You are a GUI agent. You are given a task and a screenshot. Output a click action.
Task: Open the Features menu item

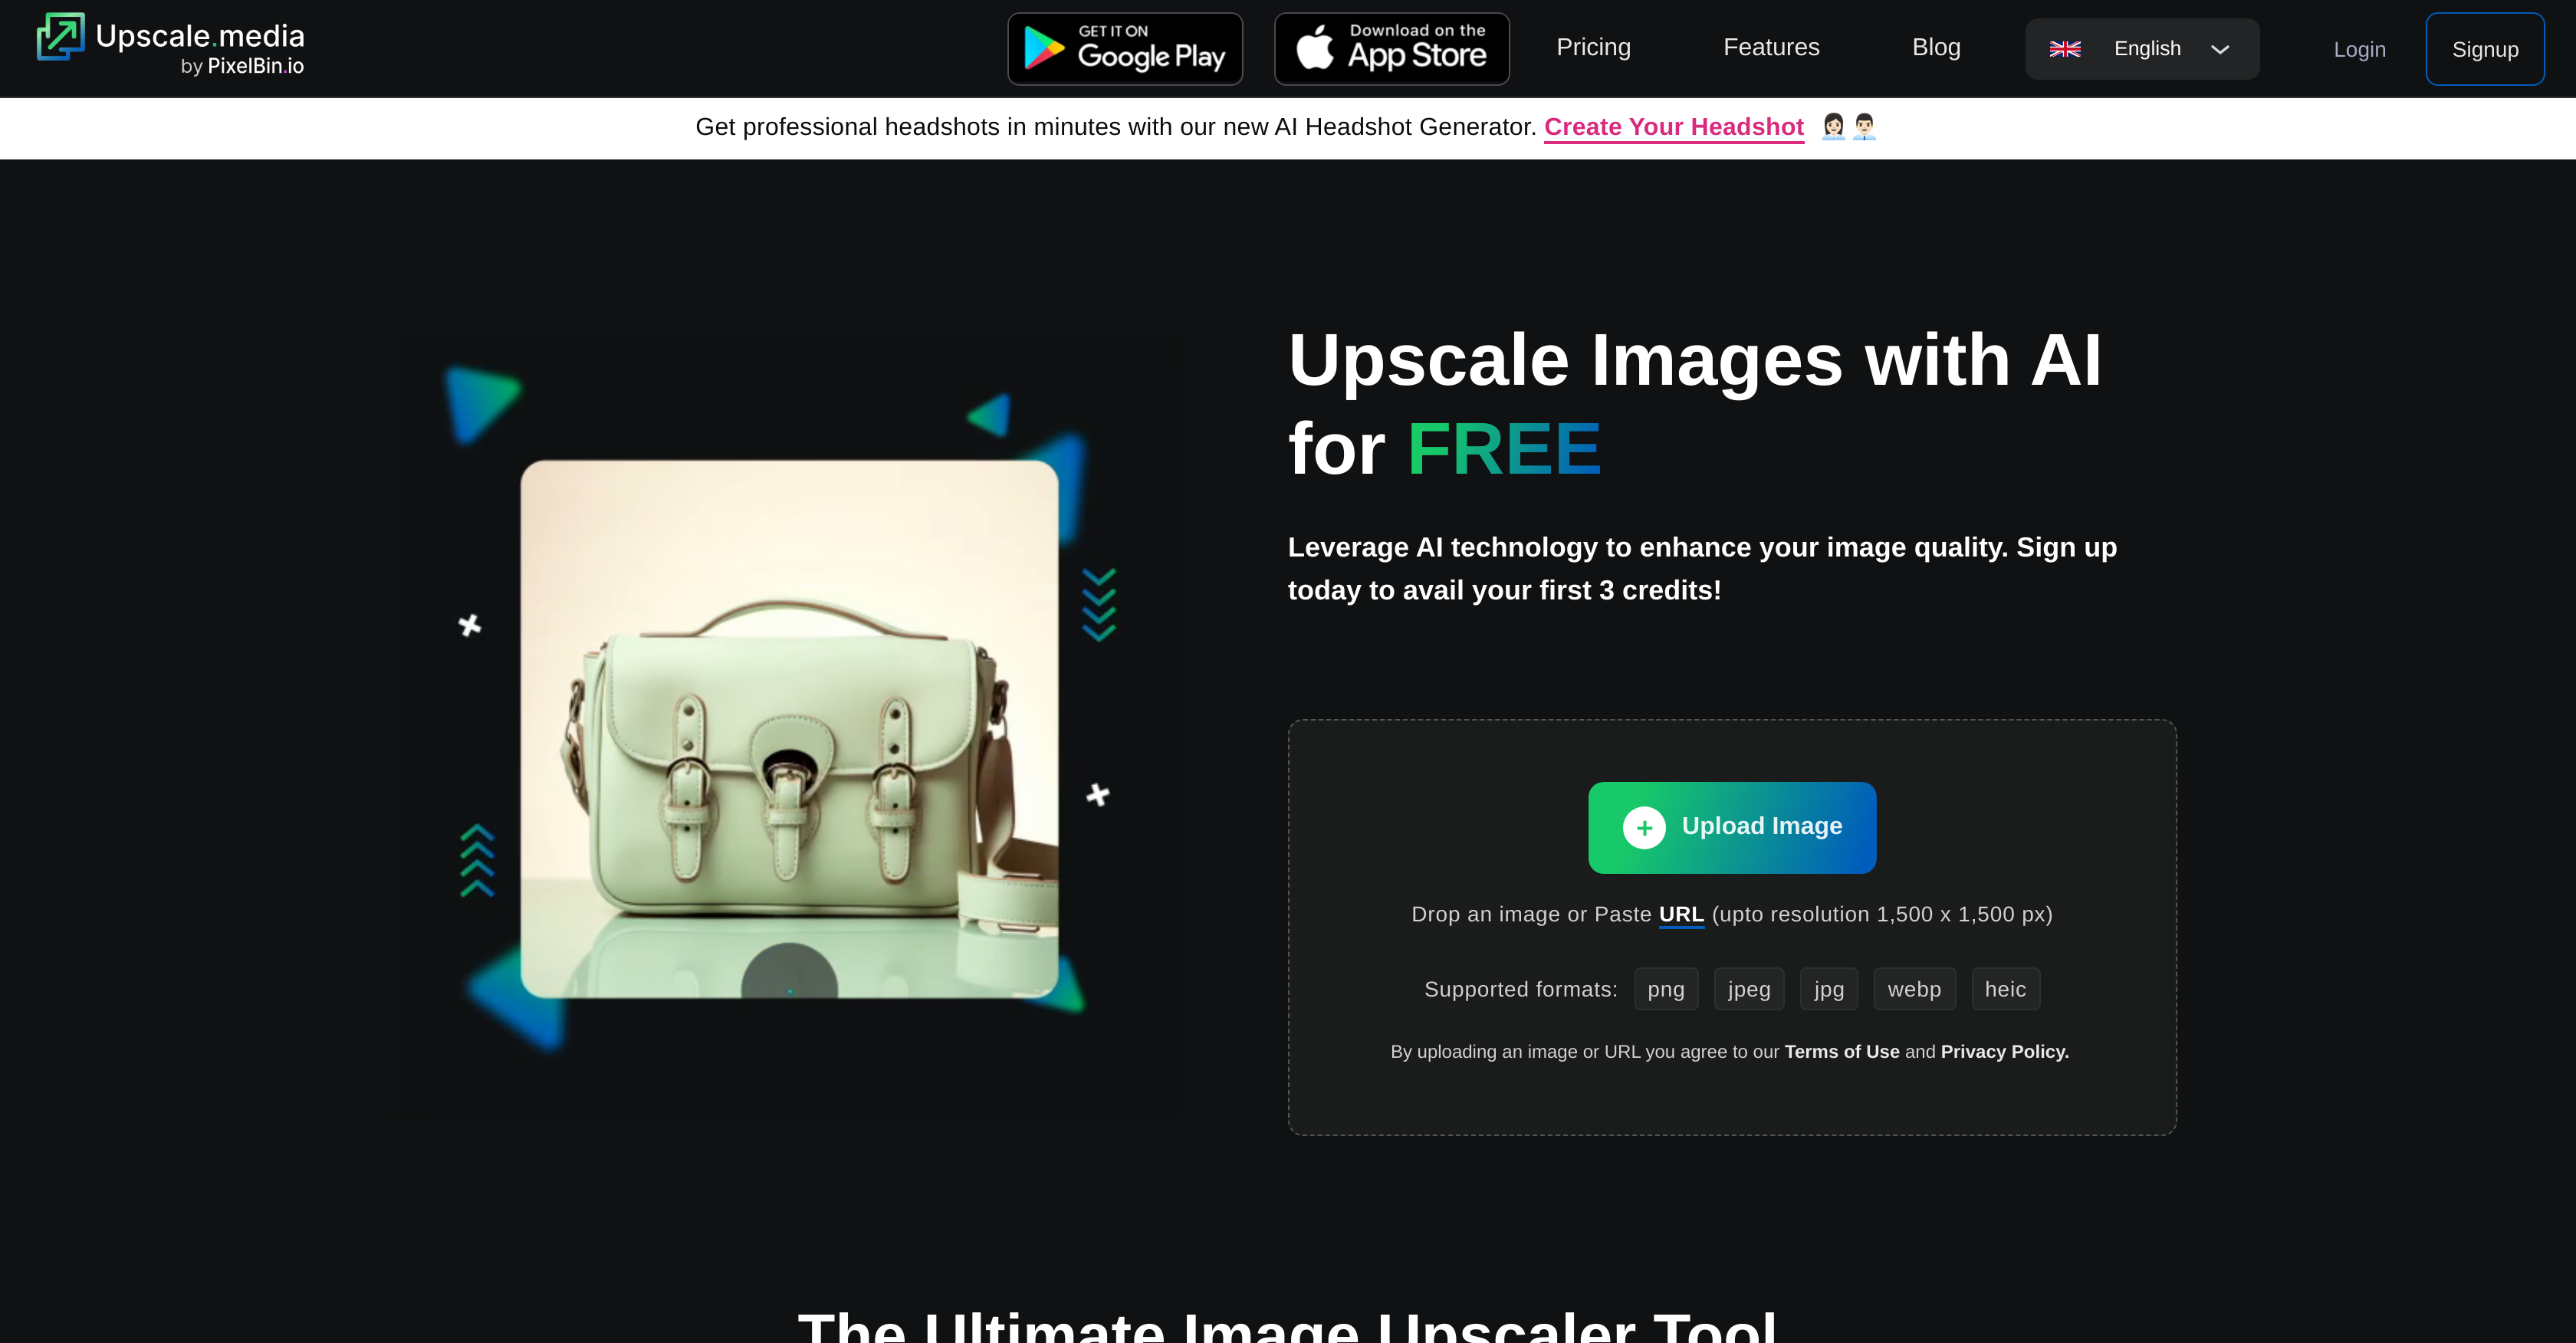pyautogui.click(x=1771, y=47)
